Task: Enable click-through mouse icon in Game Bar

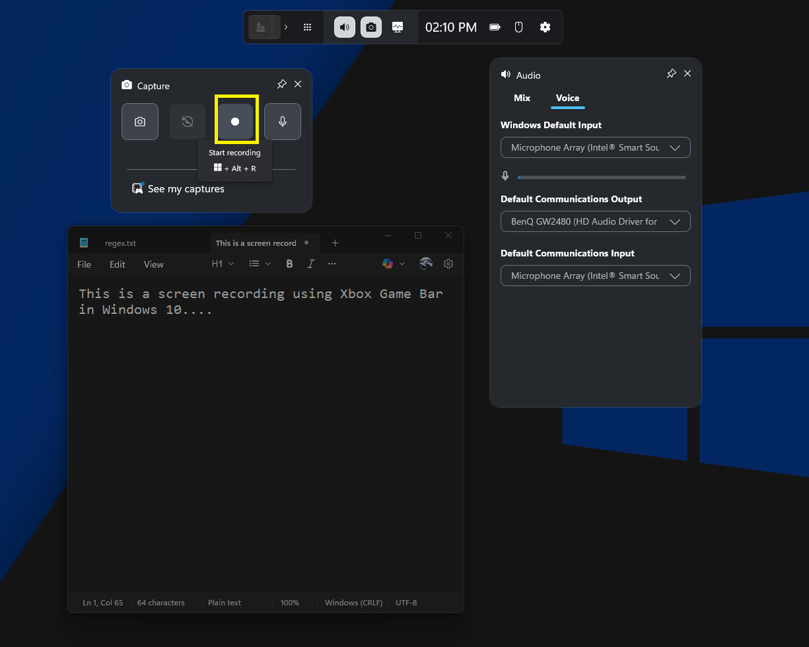Action: tap(519, 27)
